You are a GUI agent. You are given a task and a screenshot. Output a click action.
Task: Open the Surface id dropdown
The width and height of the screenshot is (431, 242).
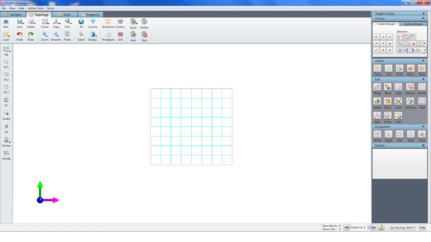[368, 228]
